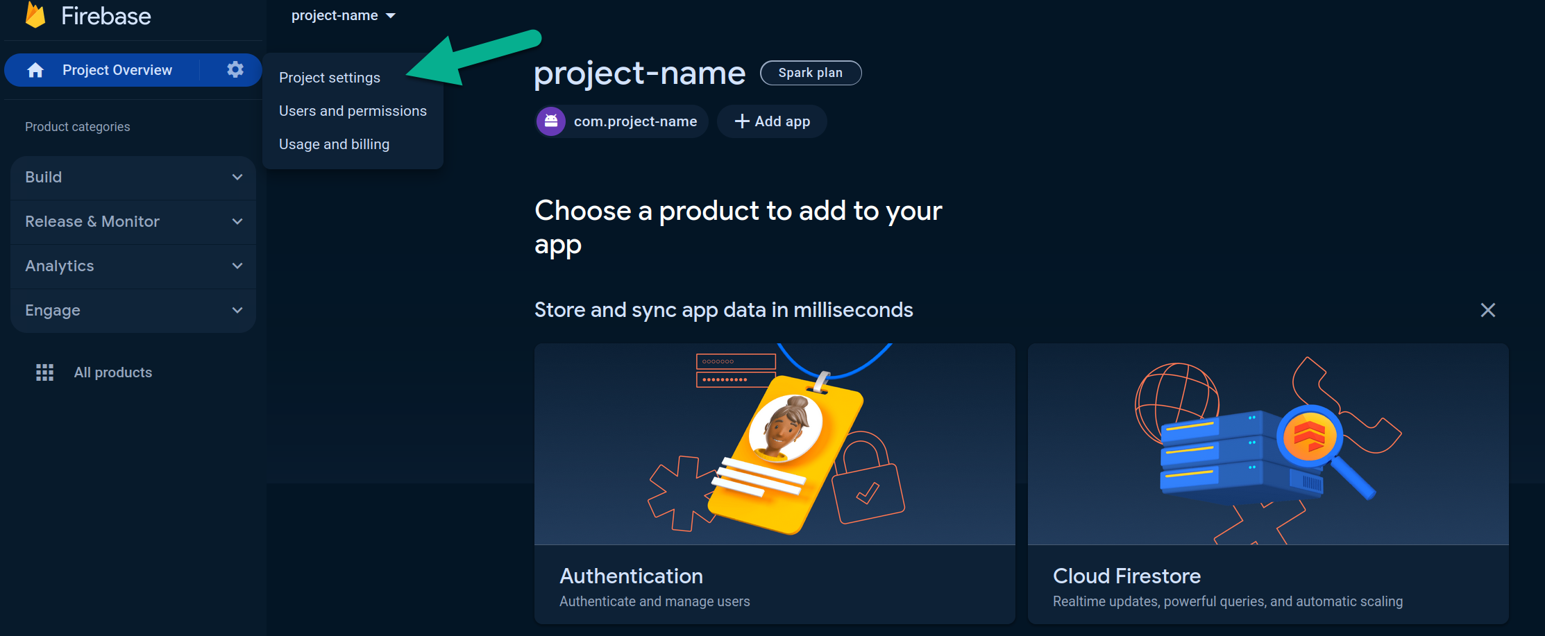Dismiss the Store and sync banner
Viewport: 1545px width, 636px height.
[1487, 310]
